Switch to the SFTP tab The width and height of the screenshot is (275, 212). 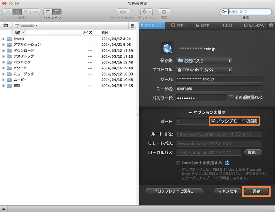203,26
